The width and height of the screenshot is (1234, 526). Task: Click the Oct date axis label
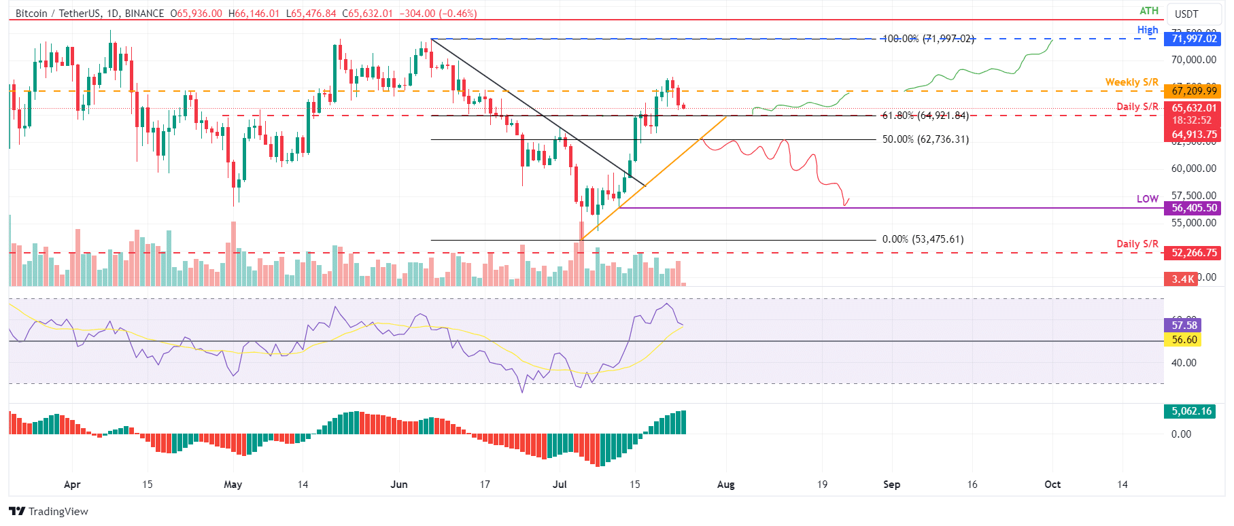click(x=1052, y=485)
